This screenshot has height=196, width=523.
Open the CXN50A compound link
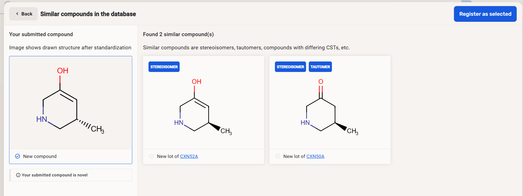(315, 156)
